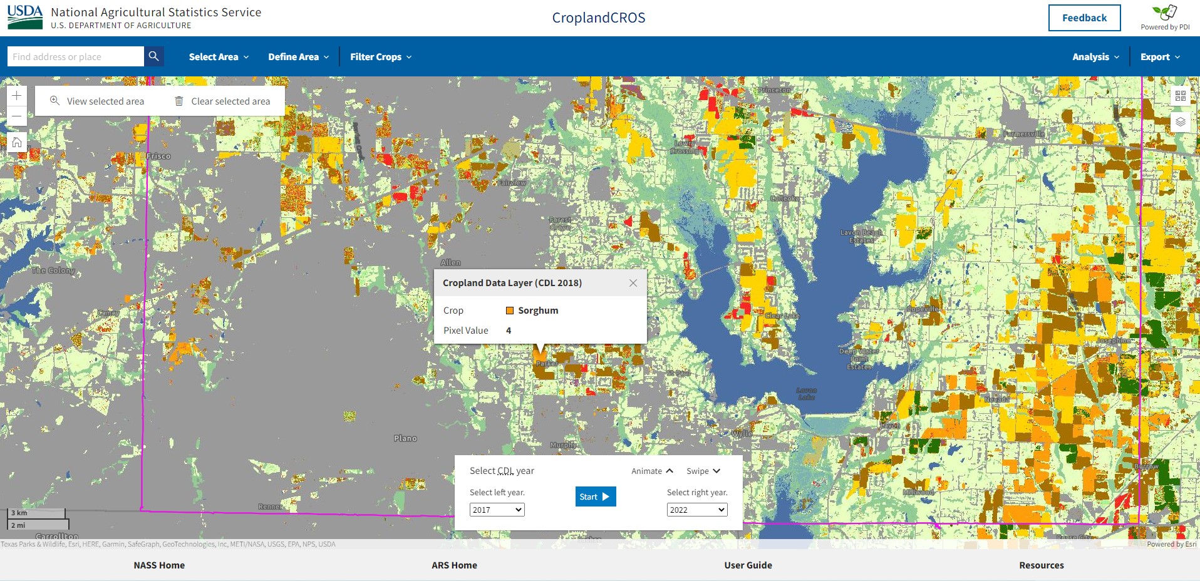Click the search magnifier button
The height and width of the screenshot is (581, 1200).
coord(153,56)
